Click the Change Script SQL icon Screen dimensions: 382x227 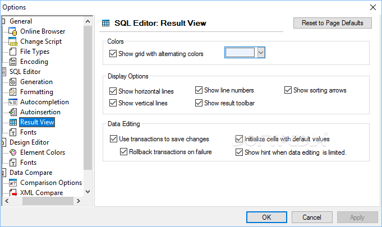coord(13,41)
